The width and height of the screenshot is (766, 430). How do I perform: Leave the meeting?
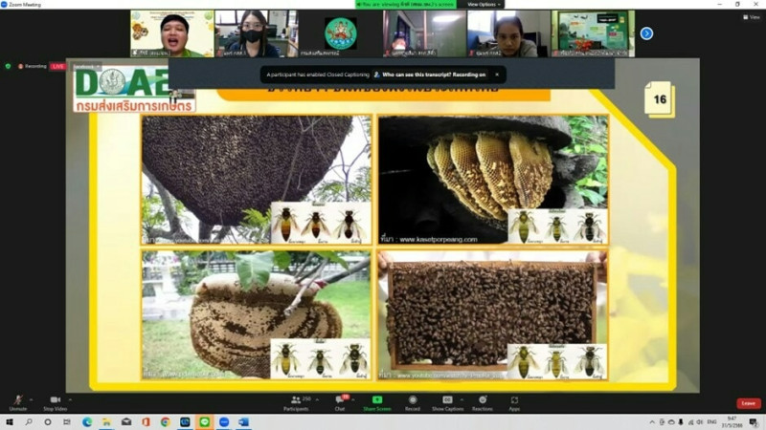748,403
